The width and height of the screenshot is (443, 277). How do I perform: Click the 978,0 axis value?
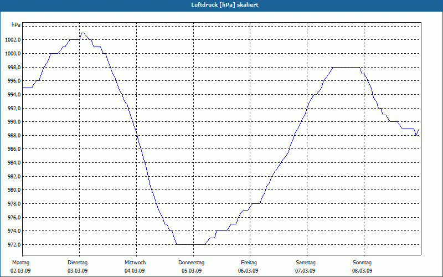pyautogui.click(x=14, y=204)
